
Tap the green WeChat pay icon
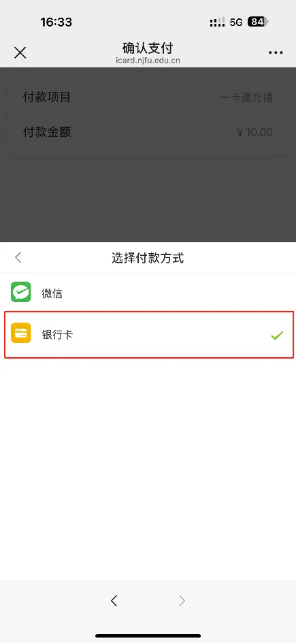[21, 292]
